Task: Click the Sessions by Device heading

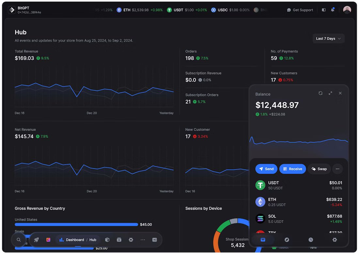Action: (204, 209)
